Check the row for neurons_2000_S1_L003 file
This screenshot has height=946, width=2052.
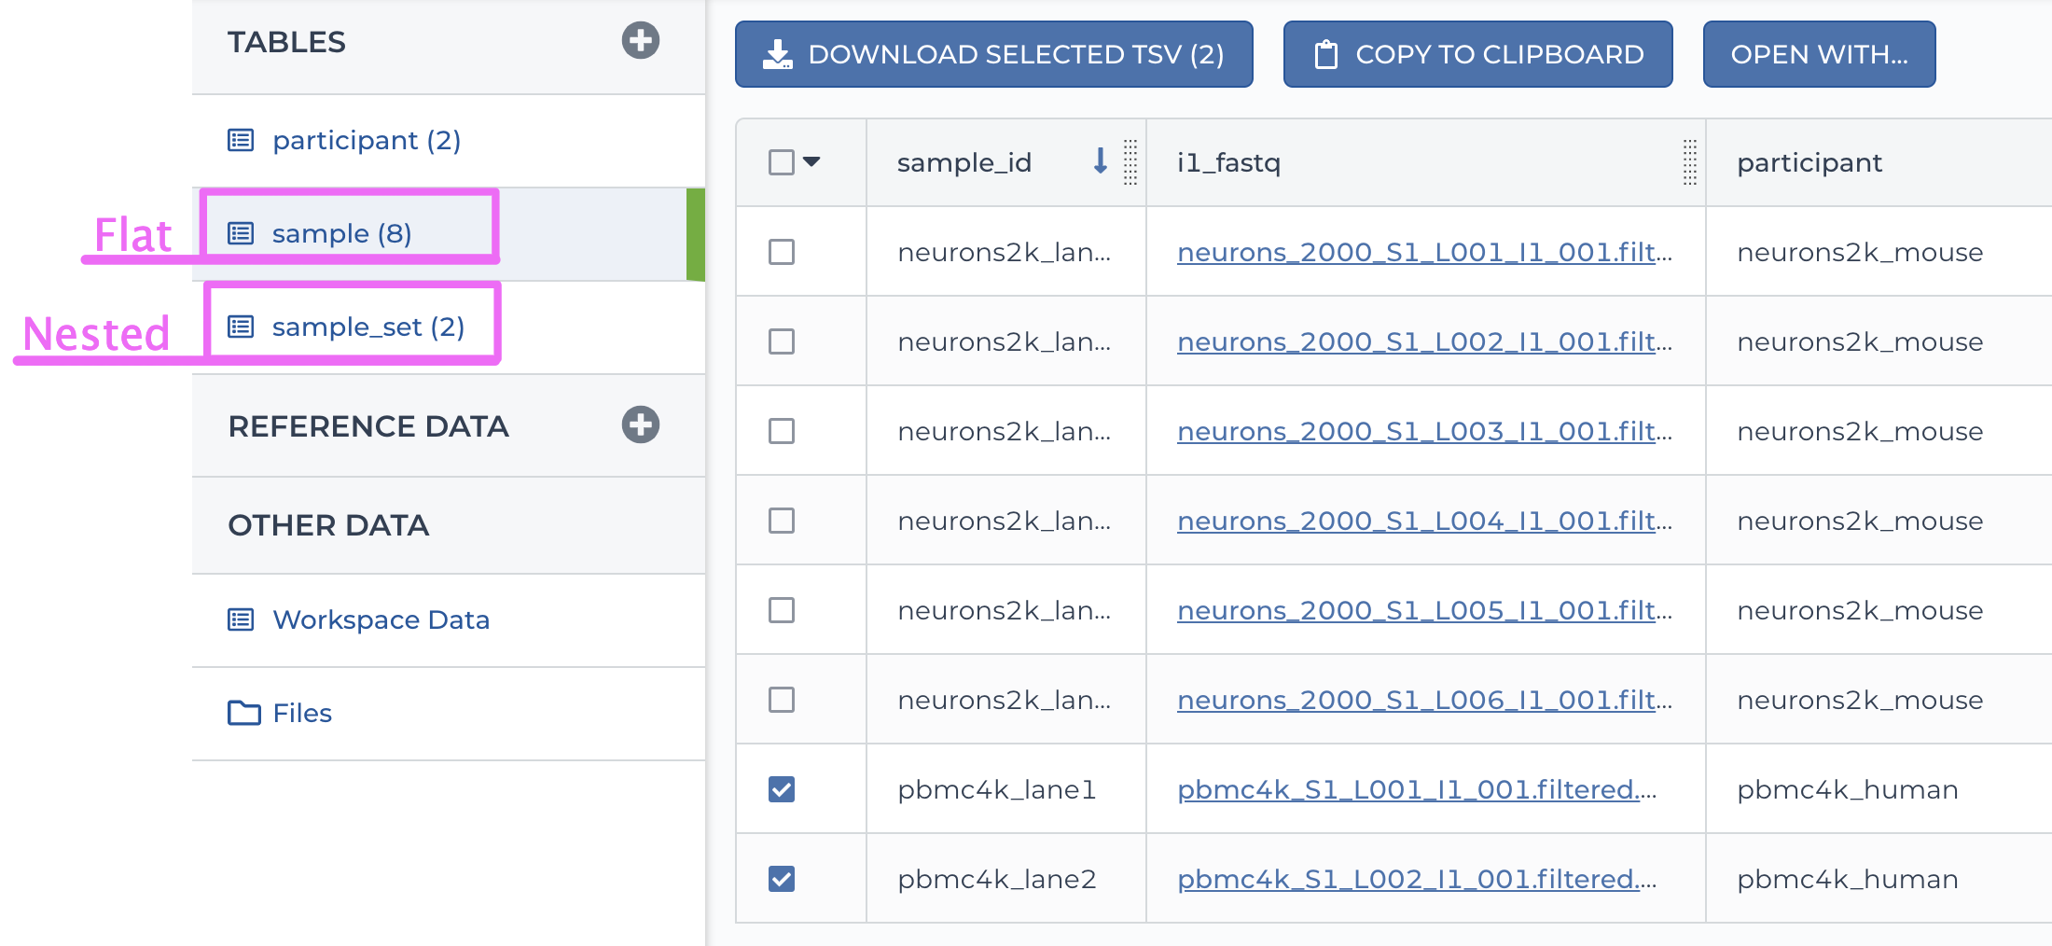(x=782, y=431)
